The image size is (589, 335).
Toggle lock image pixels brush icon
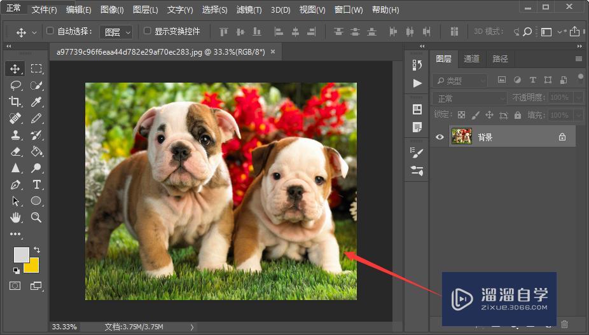tap(476, 115)
